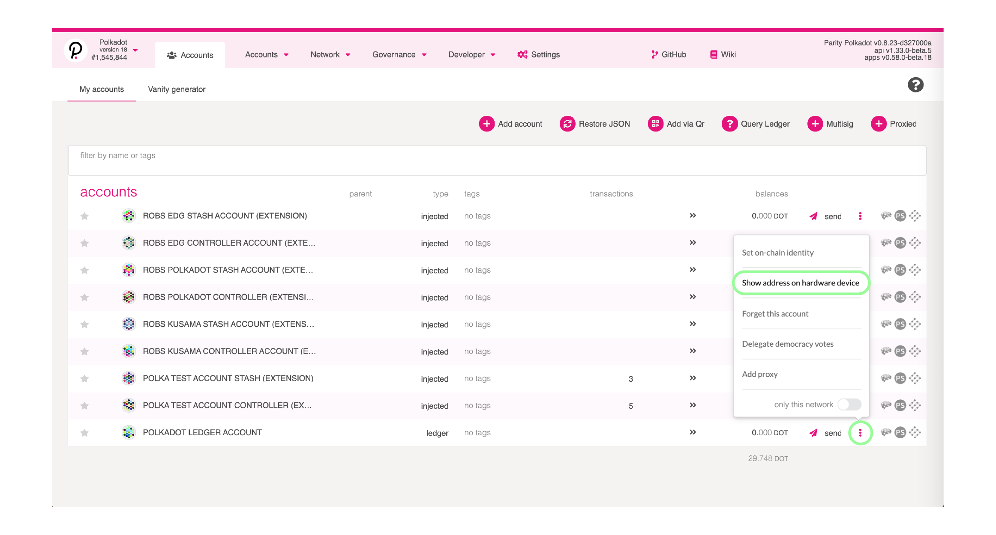Click the POLKA TEST ACCOUNT CONTROLLER name
Viewport: 996px width, 535px height.
click(227, 405)
